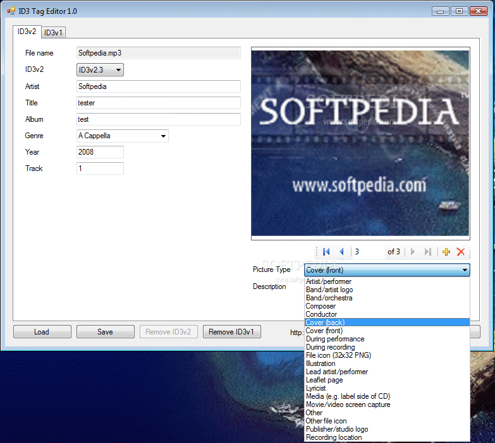The image size is (495, 443).
Task: Select Composer picture type
Action: tap(387, 306)
